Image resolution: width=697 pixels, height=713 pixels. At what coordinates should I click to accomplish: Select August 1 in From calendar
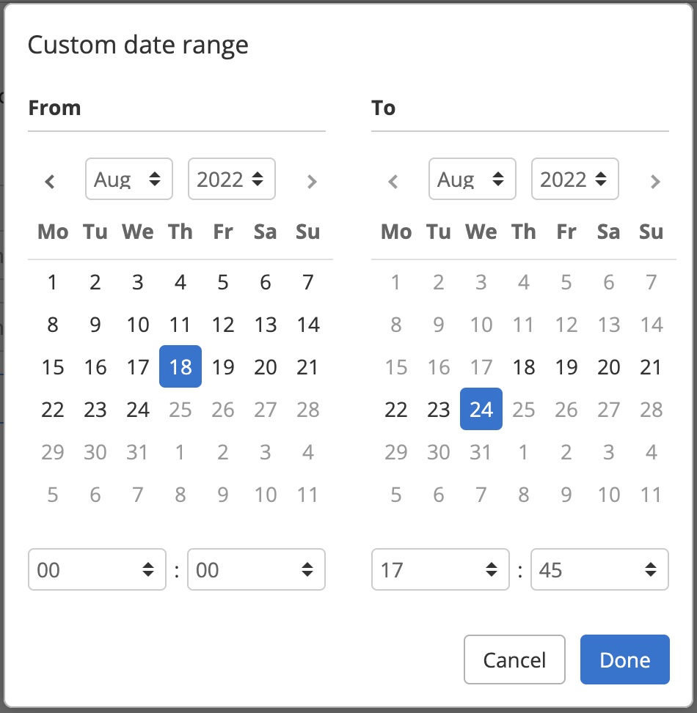pyautogui.click(x=53, y=282)
